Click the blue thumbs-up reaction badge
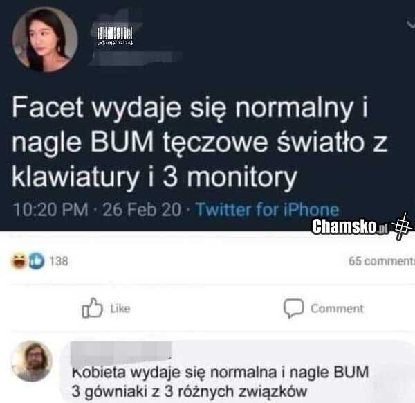 coord(36,261)
